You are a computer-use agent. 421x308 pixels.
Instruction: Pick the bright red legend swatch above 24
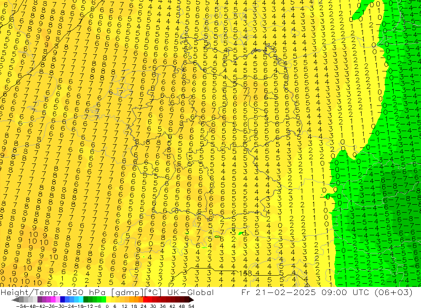tap(145, 300)
